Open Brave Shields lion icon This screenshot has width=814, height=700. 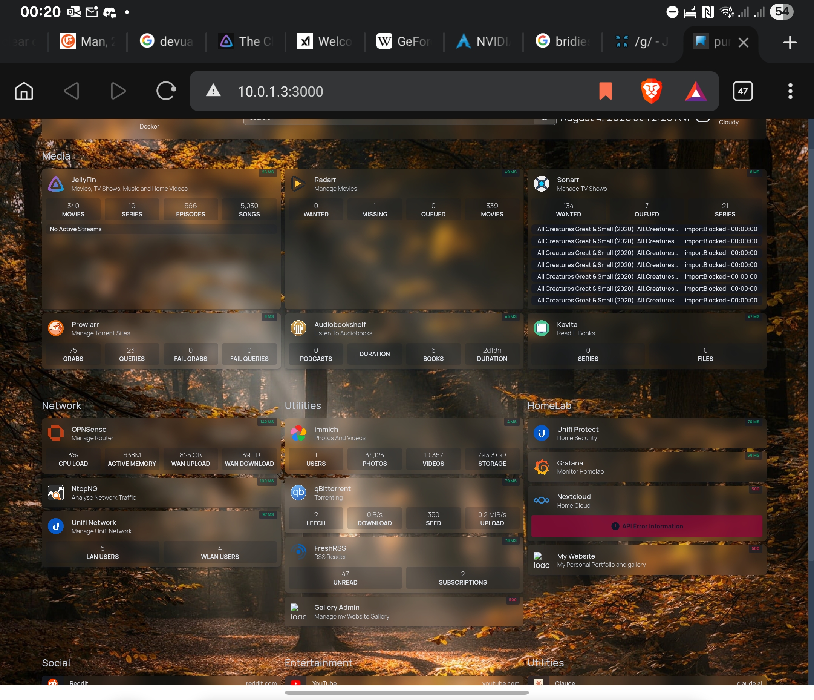(651, 91)
